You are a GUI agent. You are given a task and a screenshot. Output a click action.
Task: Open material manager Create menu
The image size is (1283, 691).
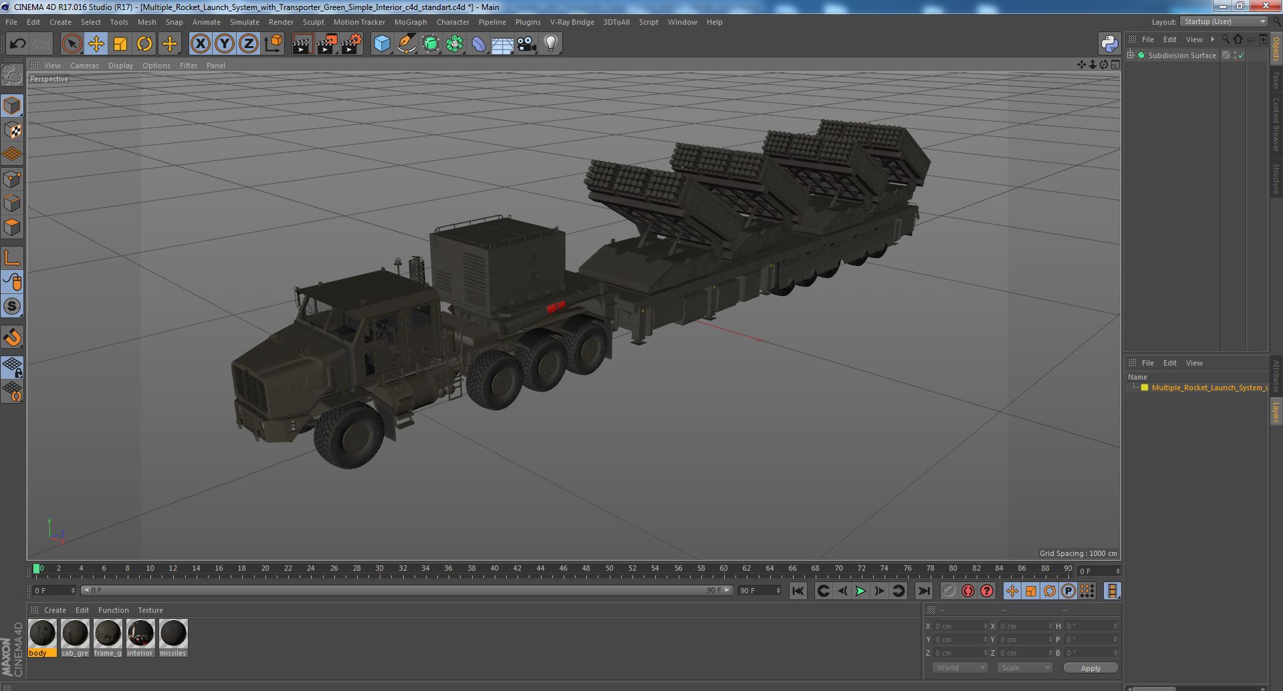[55, 610]
